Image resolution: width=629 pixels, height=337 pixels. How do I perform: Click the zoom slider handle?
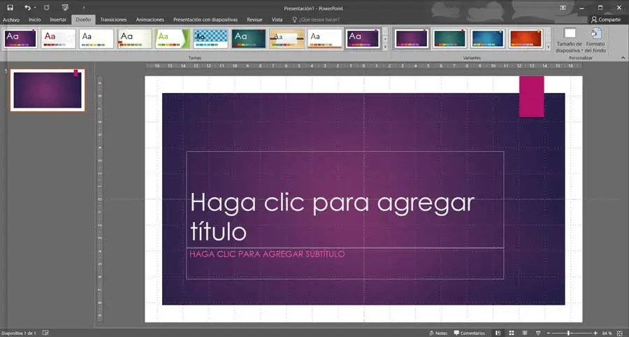[x=568, y=333]
